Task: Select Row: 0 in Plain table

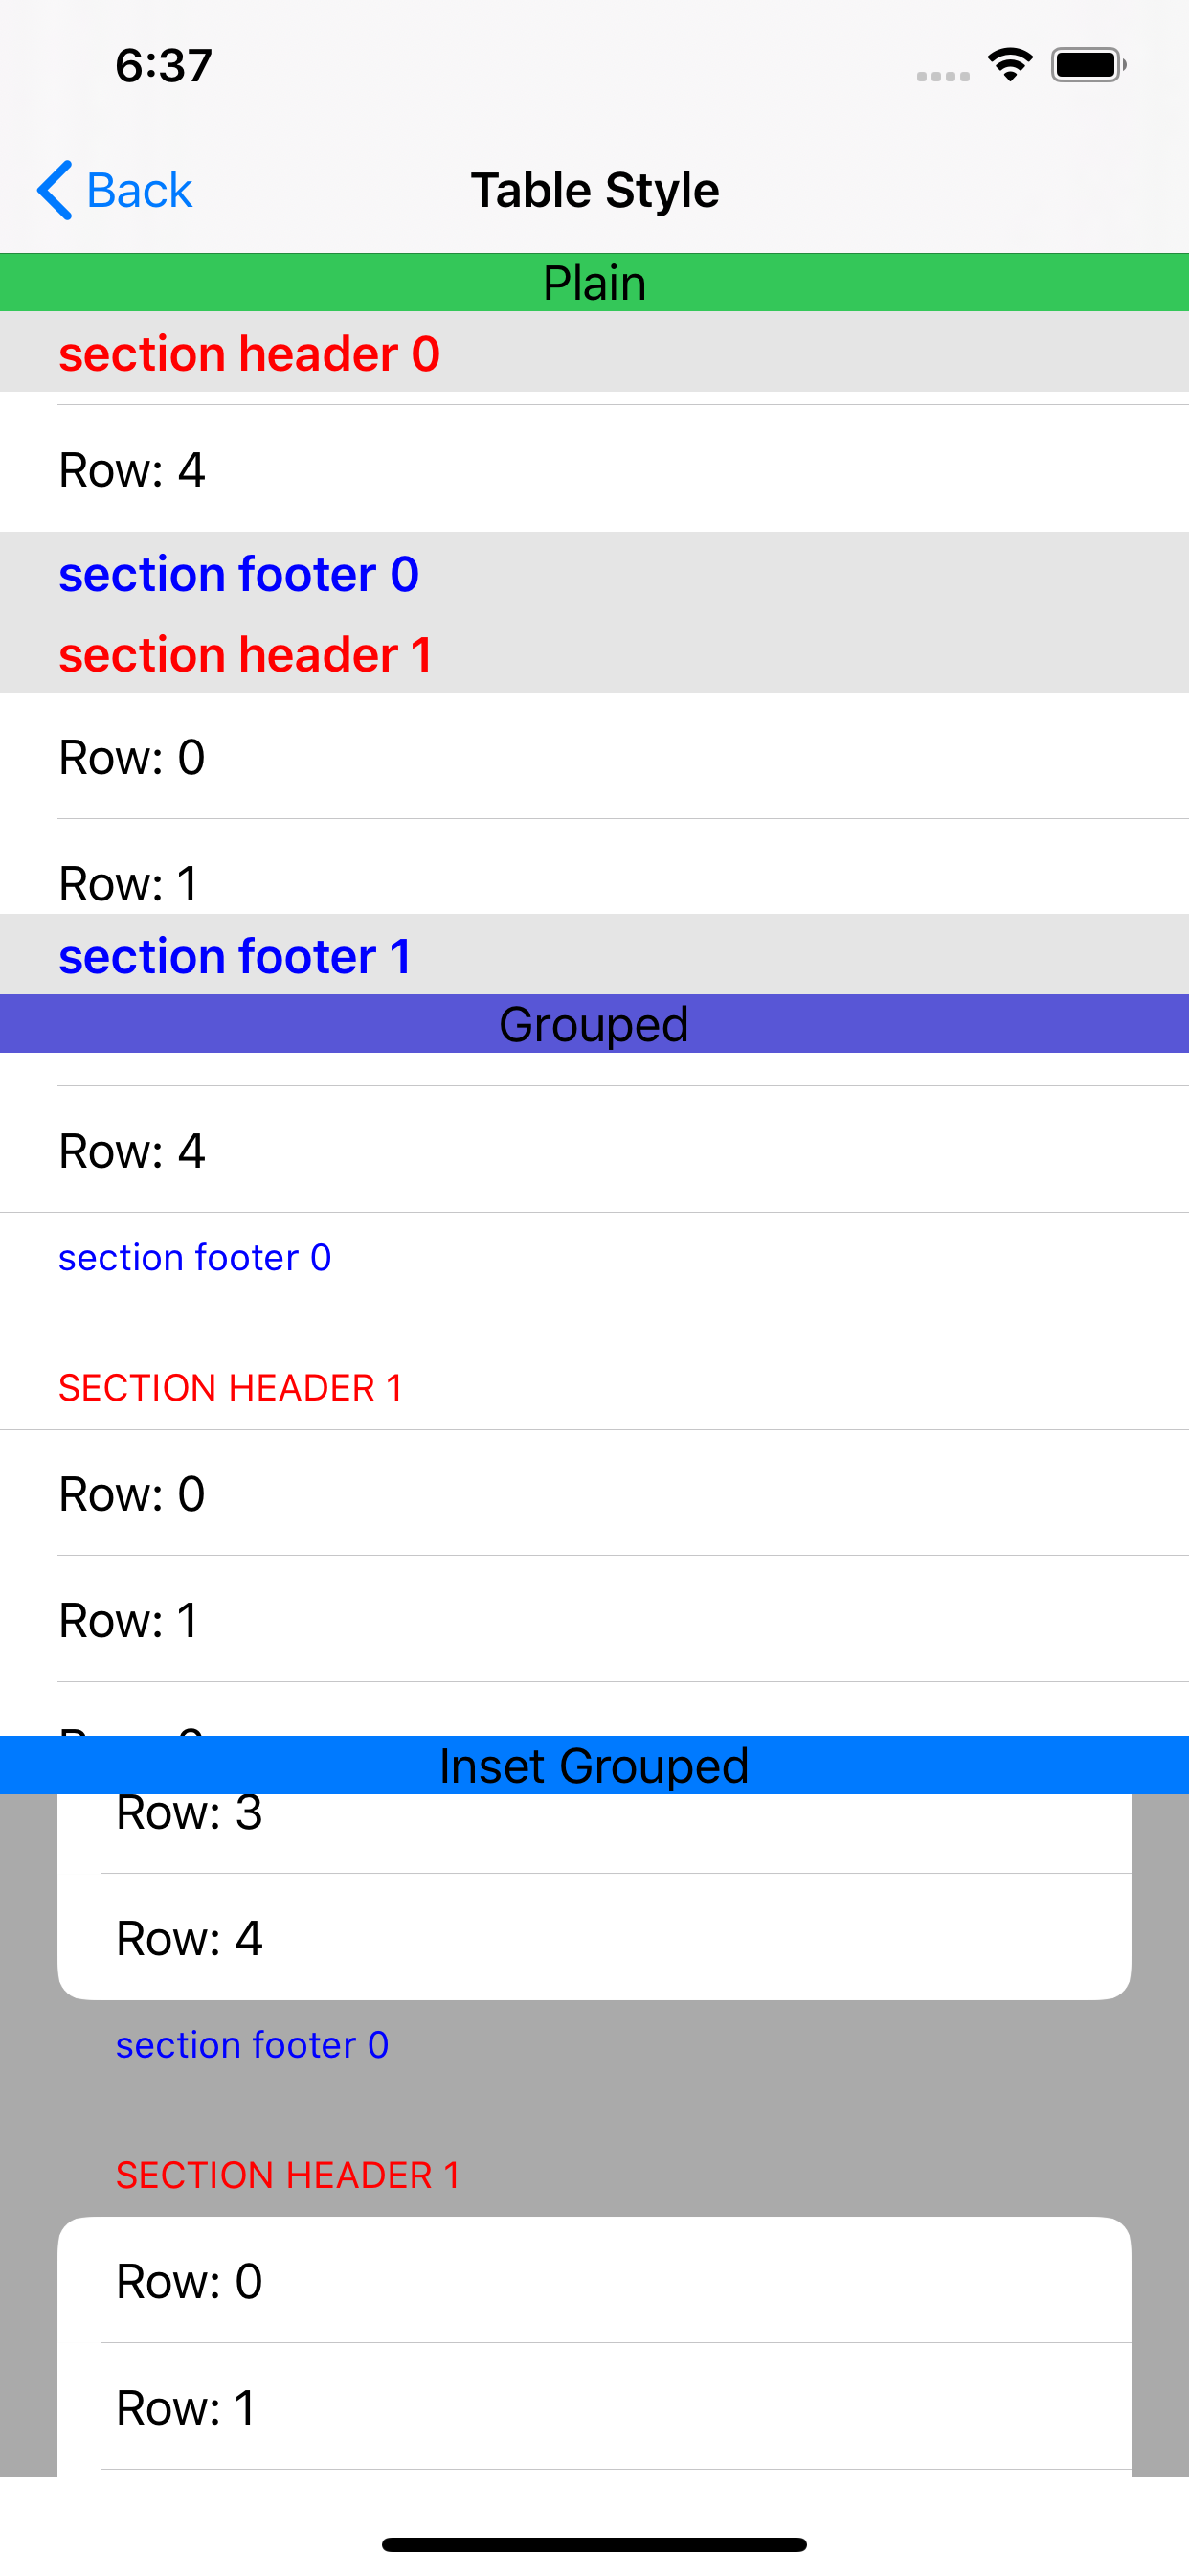Action: [594, 756]
